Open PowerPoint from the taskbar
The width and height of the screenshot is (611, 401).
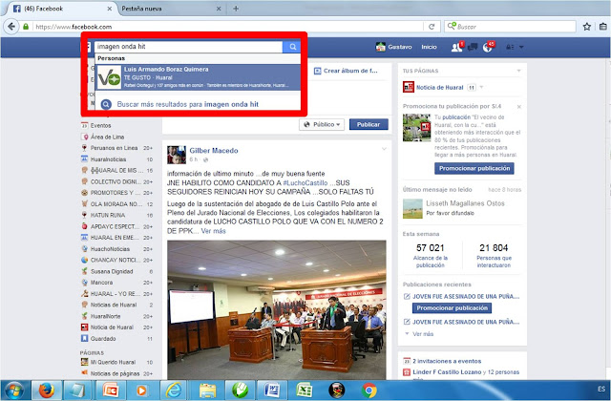pyautogui.click(x=111, y=390)
